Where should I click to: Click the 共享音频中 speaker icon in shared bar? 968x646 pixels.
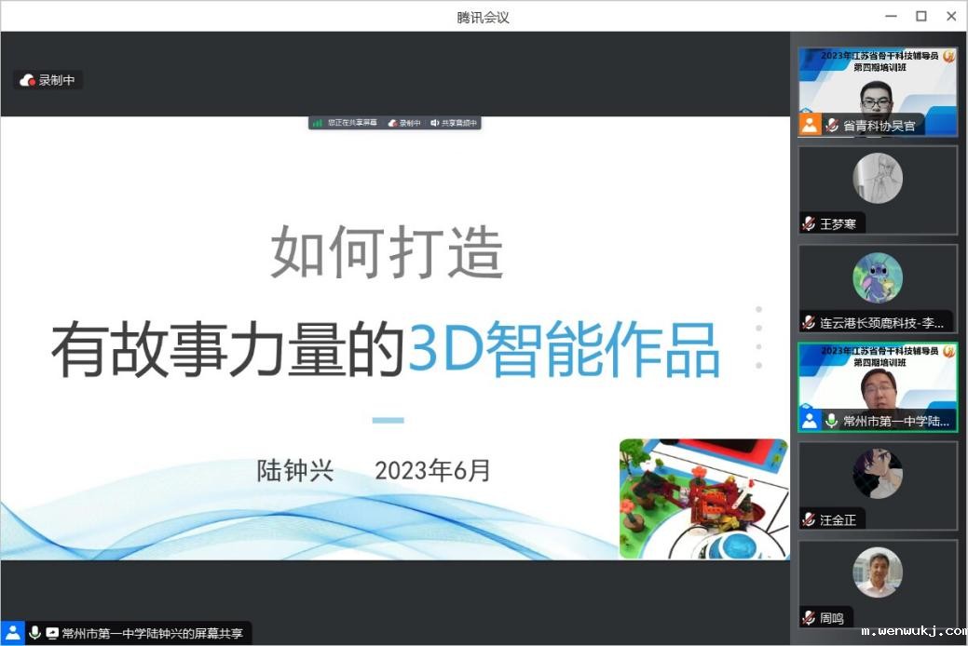point(434,123)
